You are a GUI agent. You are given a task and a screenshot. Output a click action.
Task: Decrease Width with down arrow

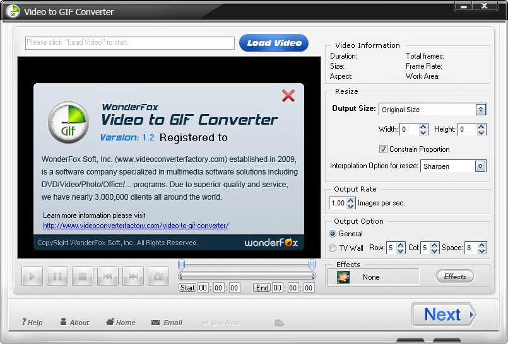pos(423,132)
